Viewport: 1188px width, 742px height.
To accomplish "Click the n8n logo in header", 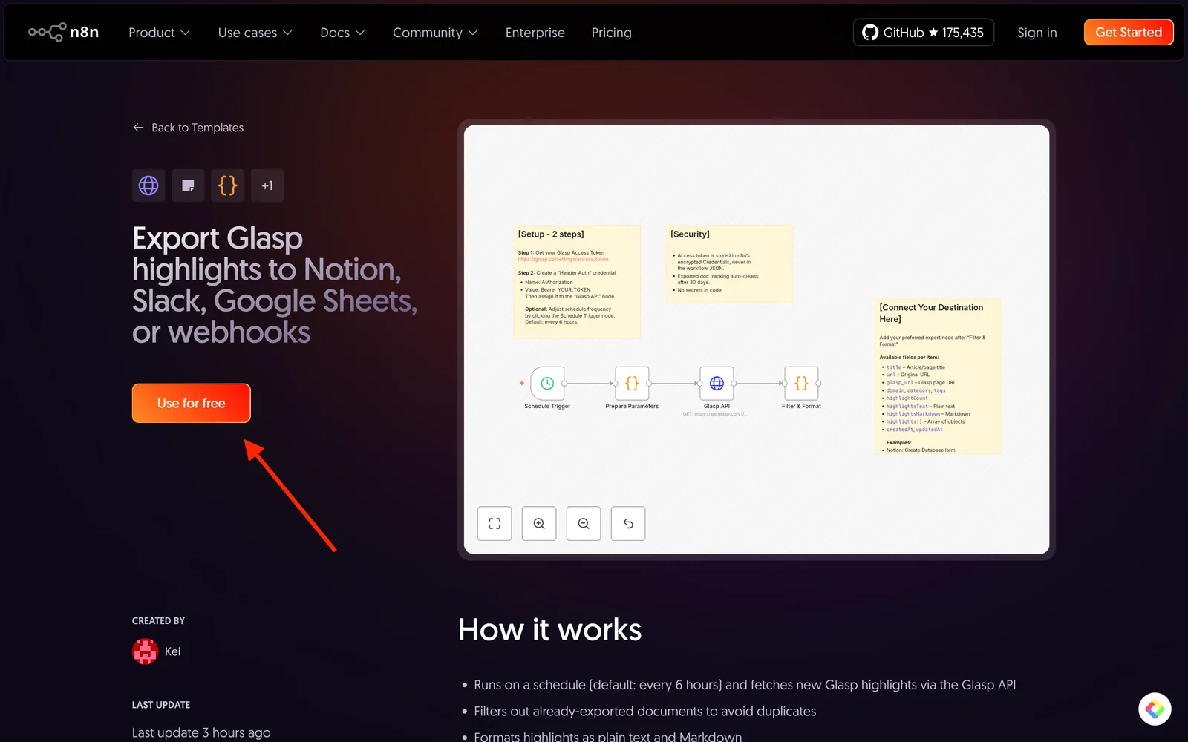I will point(63,33).
